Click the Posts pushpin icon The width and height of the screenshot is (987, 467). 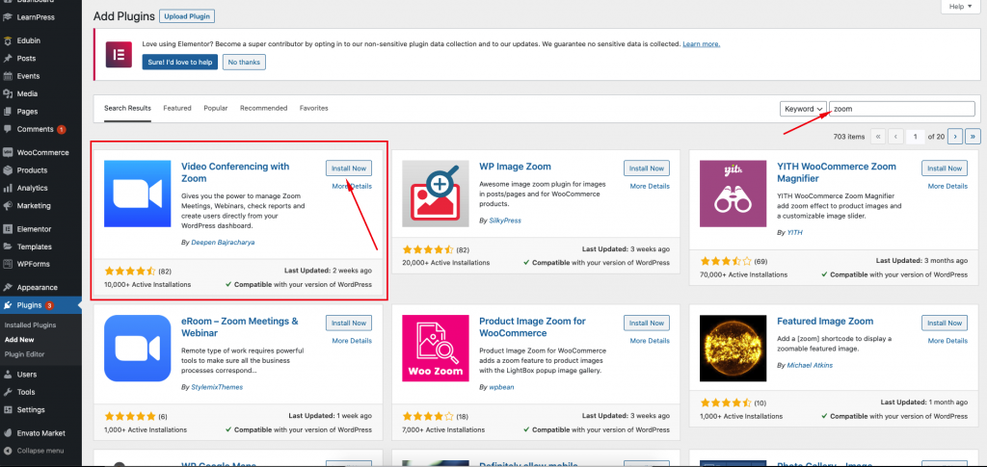coord(8,59)
